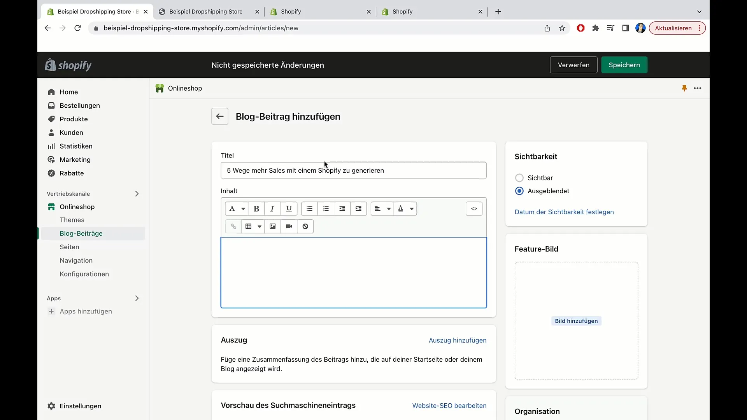The height and width of the screenshot is (420, 747).
Task: Select Ausgeblendet visibility option
Action: (519, 191)
